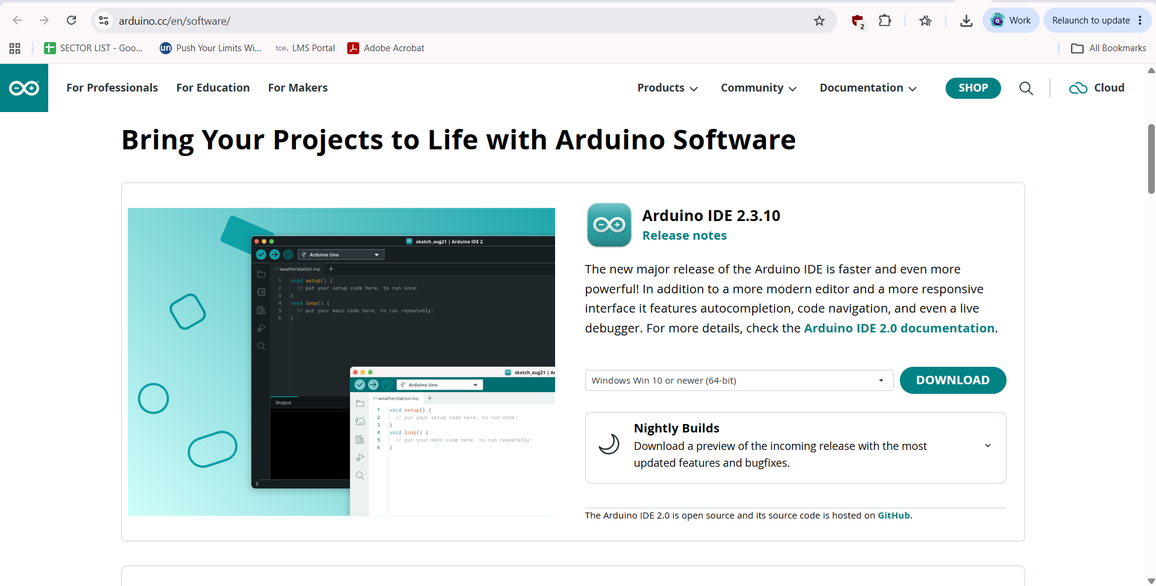Bookmark this page with the star icon

(x=819, y=21)
